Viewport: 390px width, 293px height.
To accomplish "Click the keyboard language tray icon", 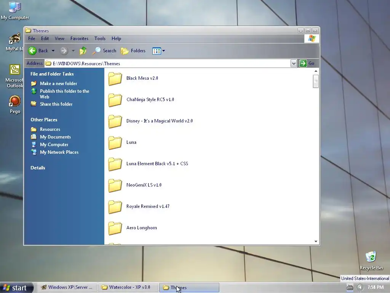I will point(350,288).
